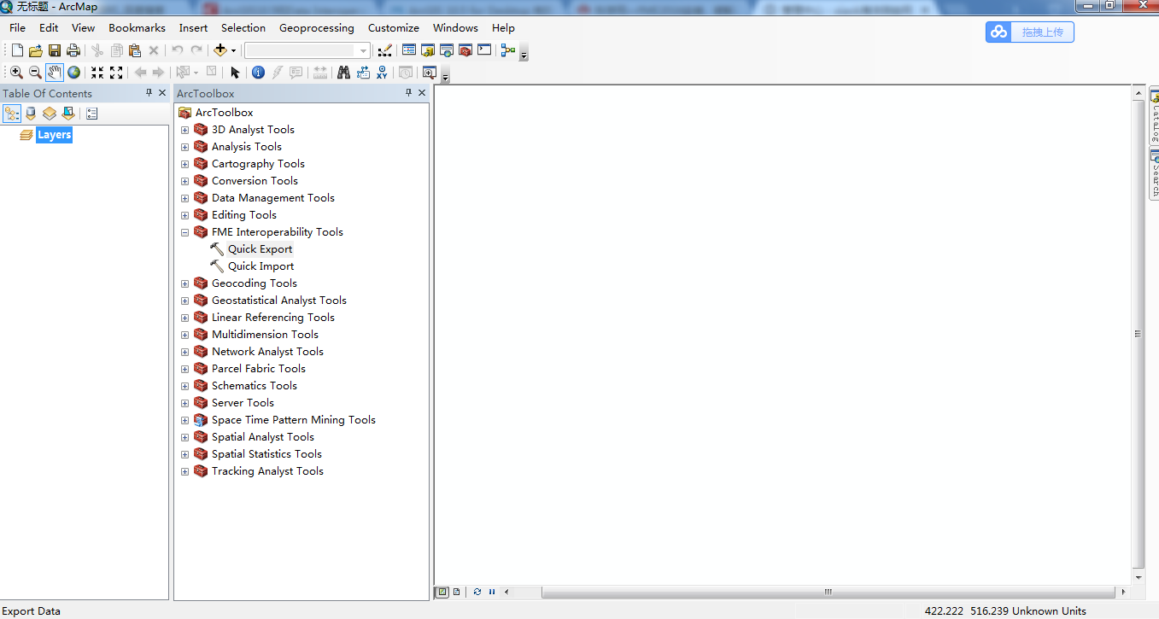This screenshot has width=1159, height=619.
Task: Click the Fixed Zoom In icon
Action: click(x=97, y=73)
